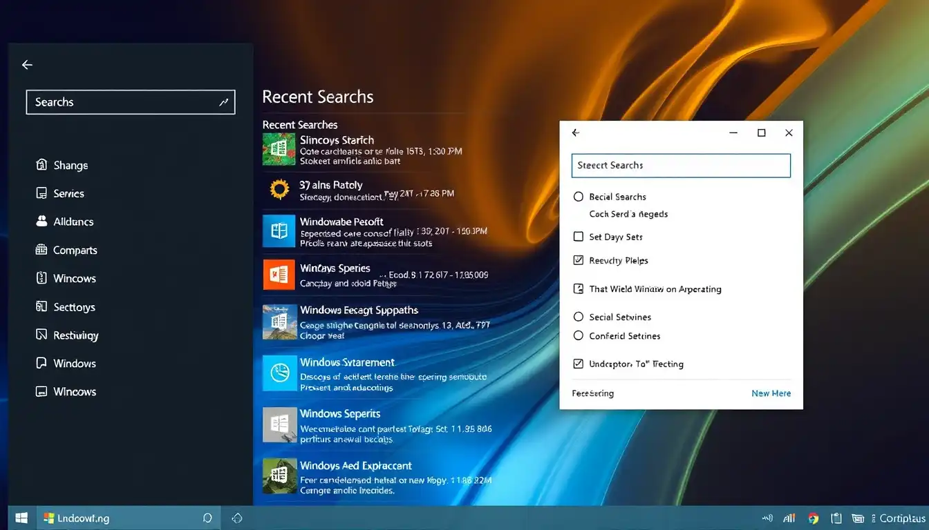Open the orange Wintays Speries Office icon
Viewport: 929px width, 530px height.
(x=279, y=275)
